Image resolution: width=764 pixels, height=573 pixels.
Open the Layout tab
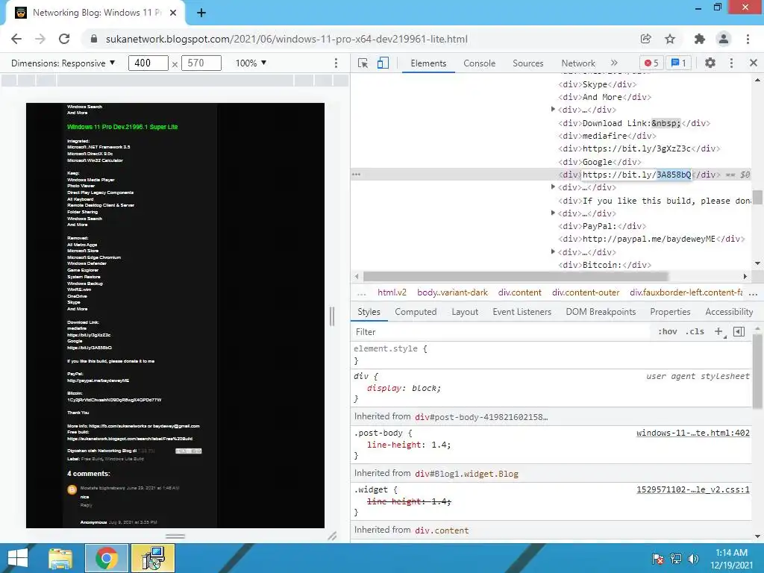pyautogui.click(x=465, y=312)
